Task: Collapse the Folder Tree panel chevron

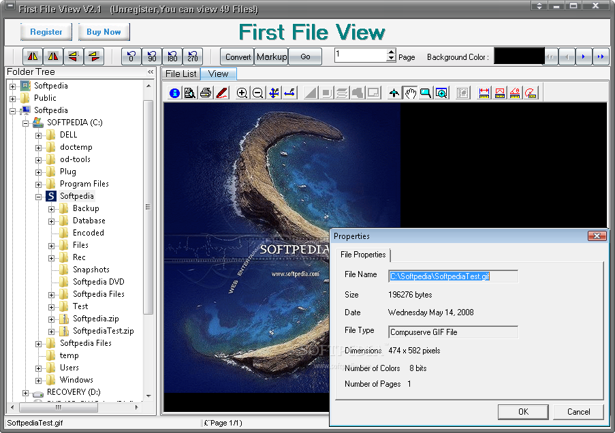Action: (x=151, y=71)
